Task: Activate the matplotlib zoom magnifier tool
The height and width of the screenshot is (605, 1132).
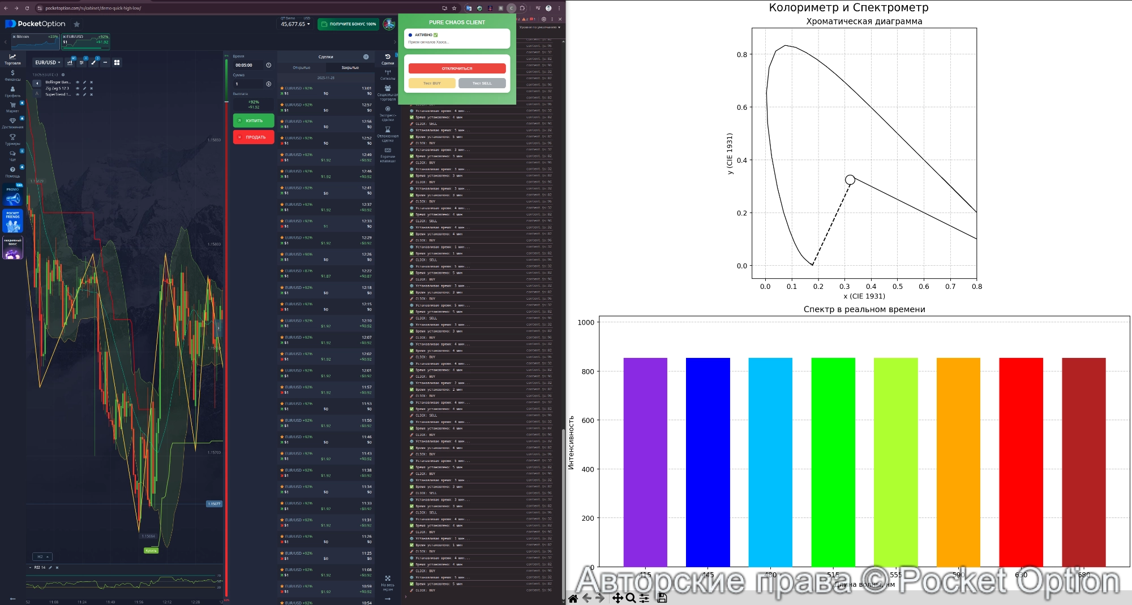Action: [631, 598]
